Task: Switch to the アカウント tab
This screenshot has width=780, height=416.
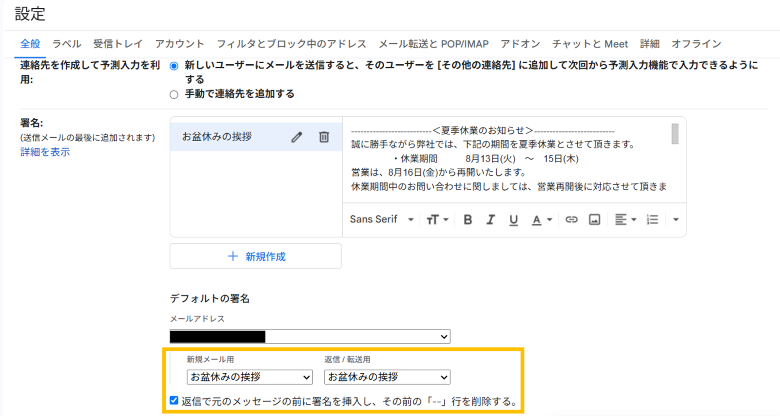Action: pos(179,44)
